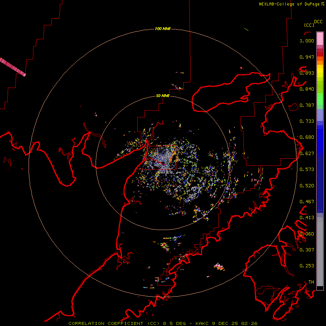
Task: Click the TH threshold label on the legend
Action: (x=311, y=282)
